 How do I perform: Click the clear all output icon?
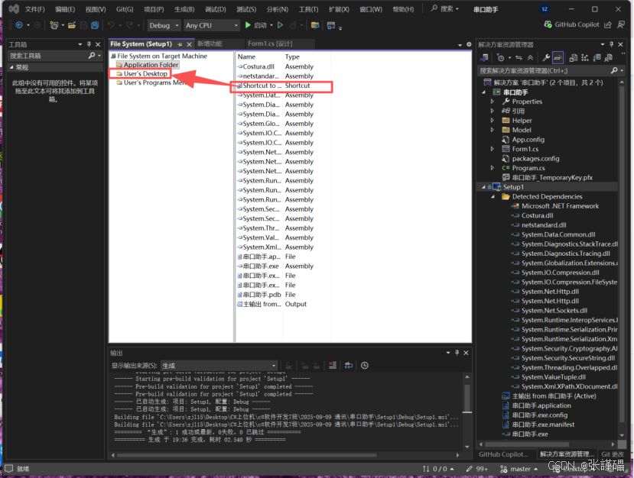pyautogui.click(x=333, y=365)
